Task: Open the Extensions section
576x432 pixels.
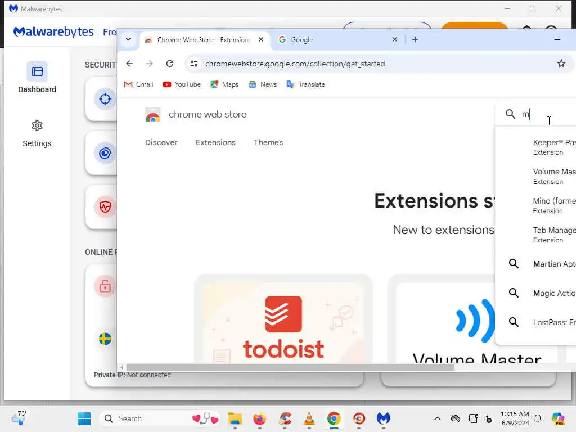Action: click(215, 142)
